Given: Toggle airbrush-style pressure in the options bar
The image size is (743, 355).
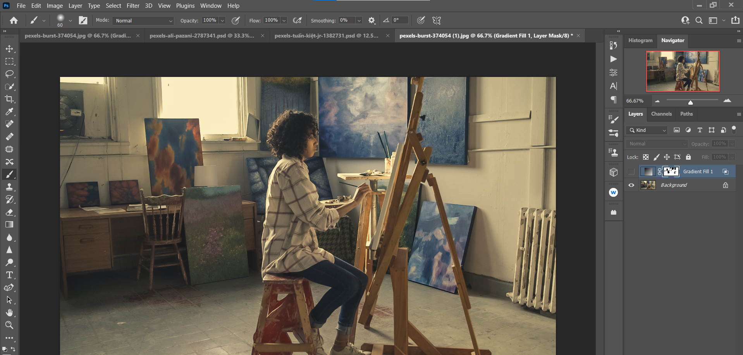Looking at the screenshot, I should (298, 20).
